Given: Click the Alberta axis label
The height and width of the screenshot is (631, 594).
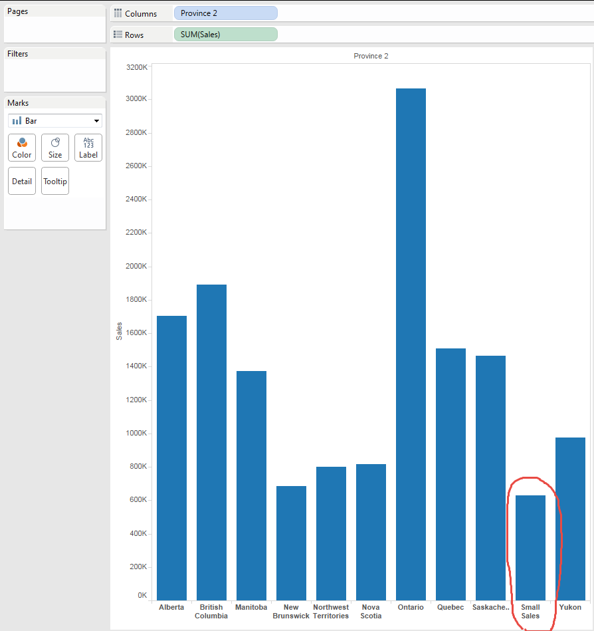Looking at the screenshot, I should click(x=171, y=607).
